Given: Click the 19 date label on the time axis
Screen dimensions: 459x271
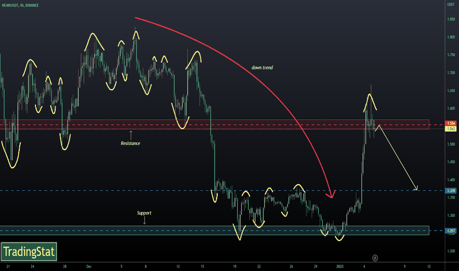Looking at the screenshot, I should click(x=235, y=267).
